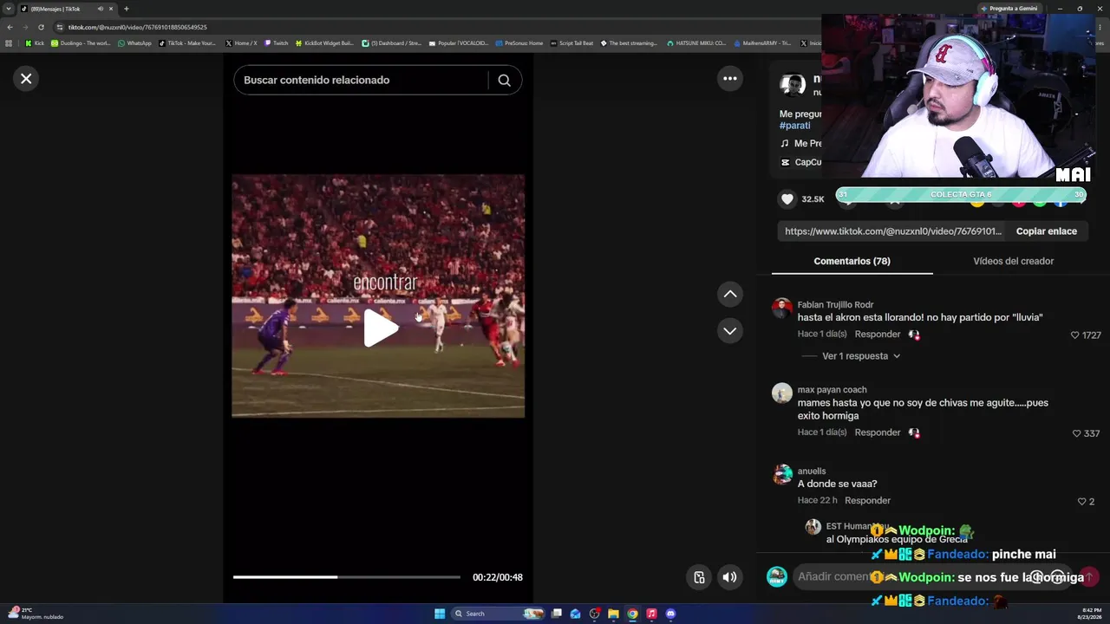Switch to the 'Vídeos del creador' tab
The height and width of the screenshot is (624, 1110).
(x=1013, y=261)
